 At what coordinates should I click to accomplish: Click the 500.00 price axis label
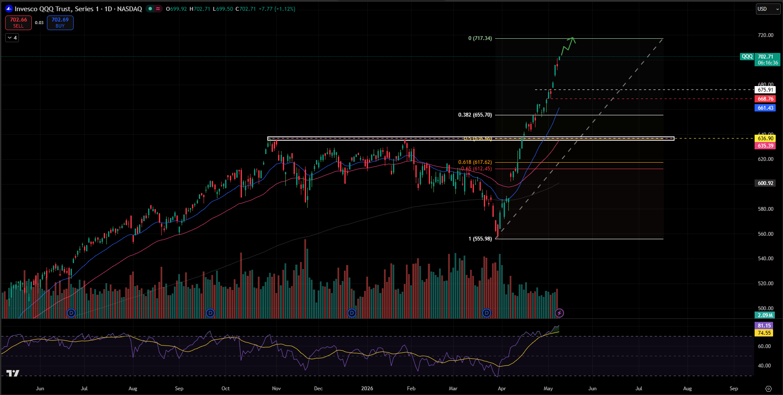tap(765, 308)
